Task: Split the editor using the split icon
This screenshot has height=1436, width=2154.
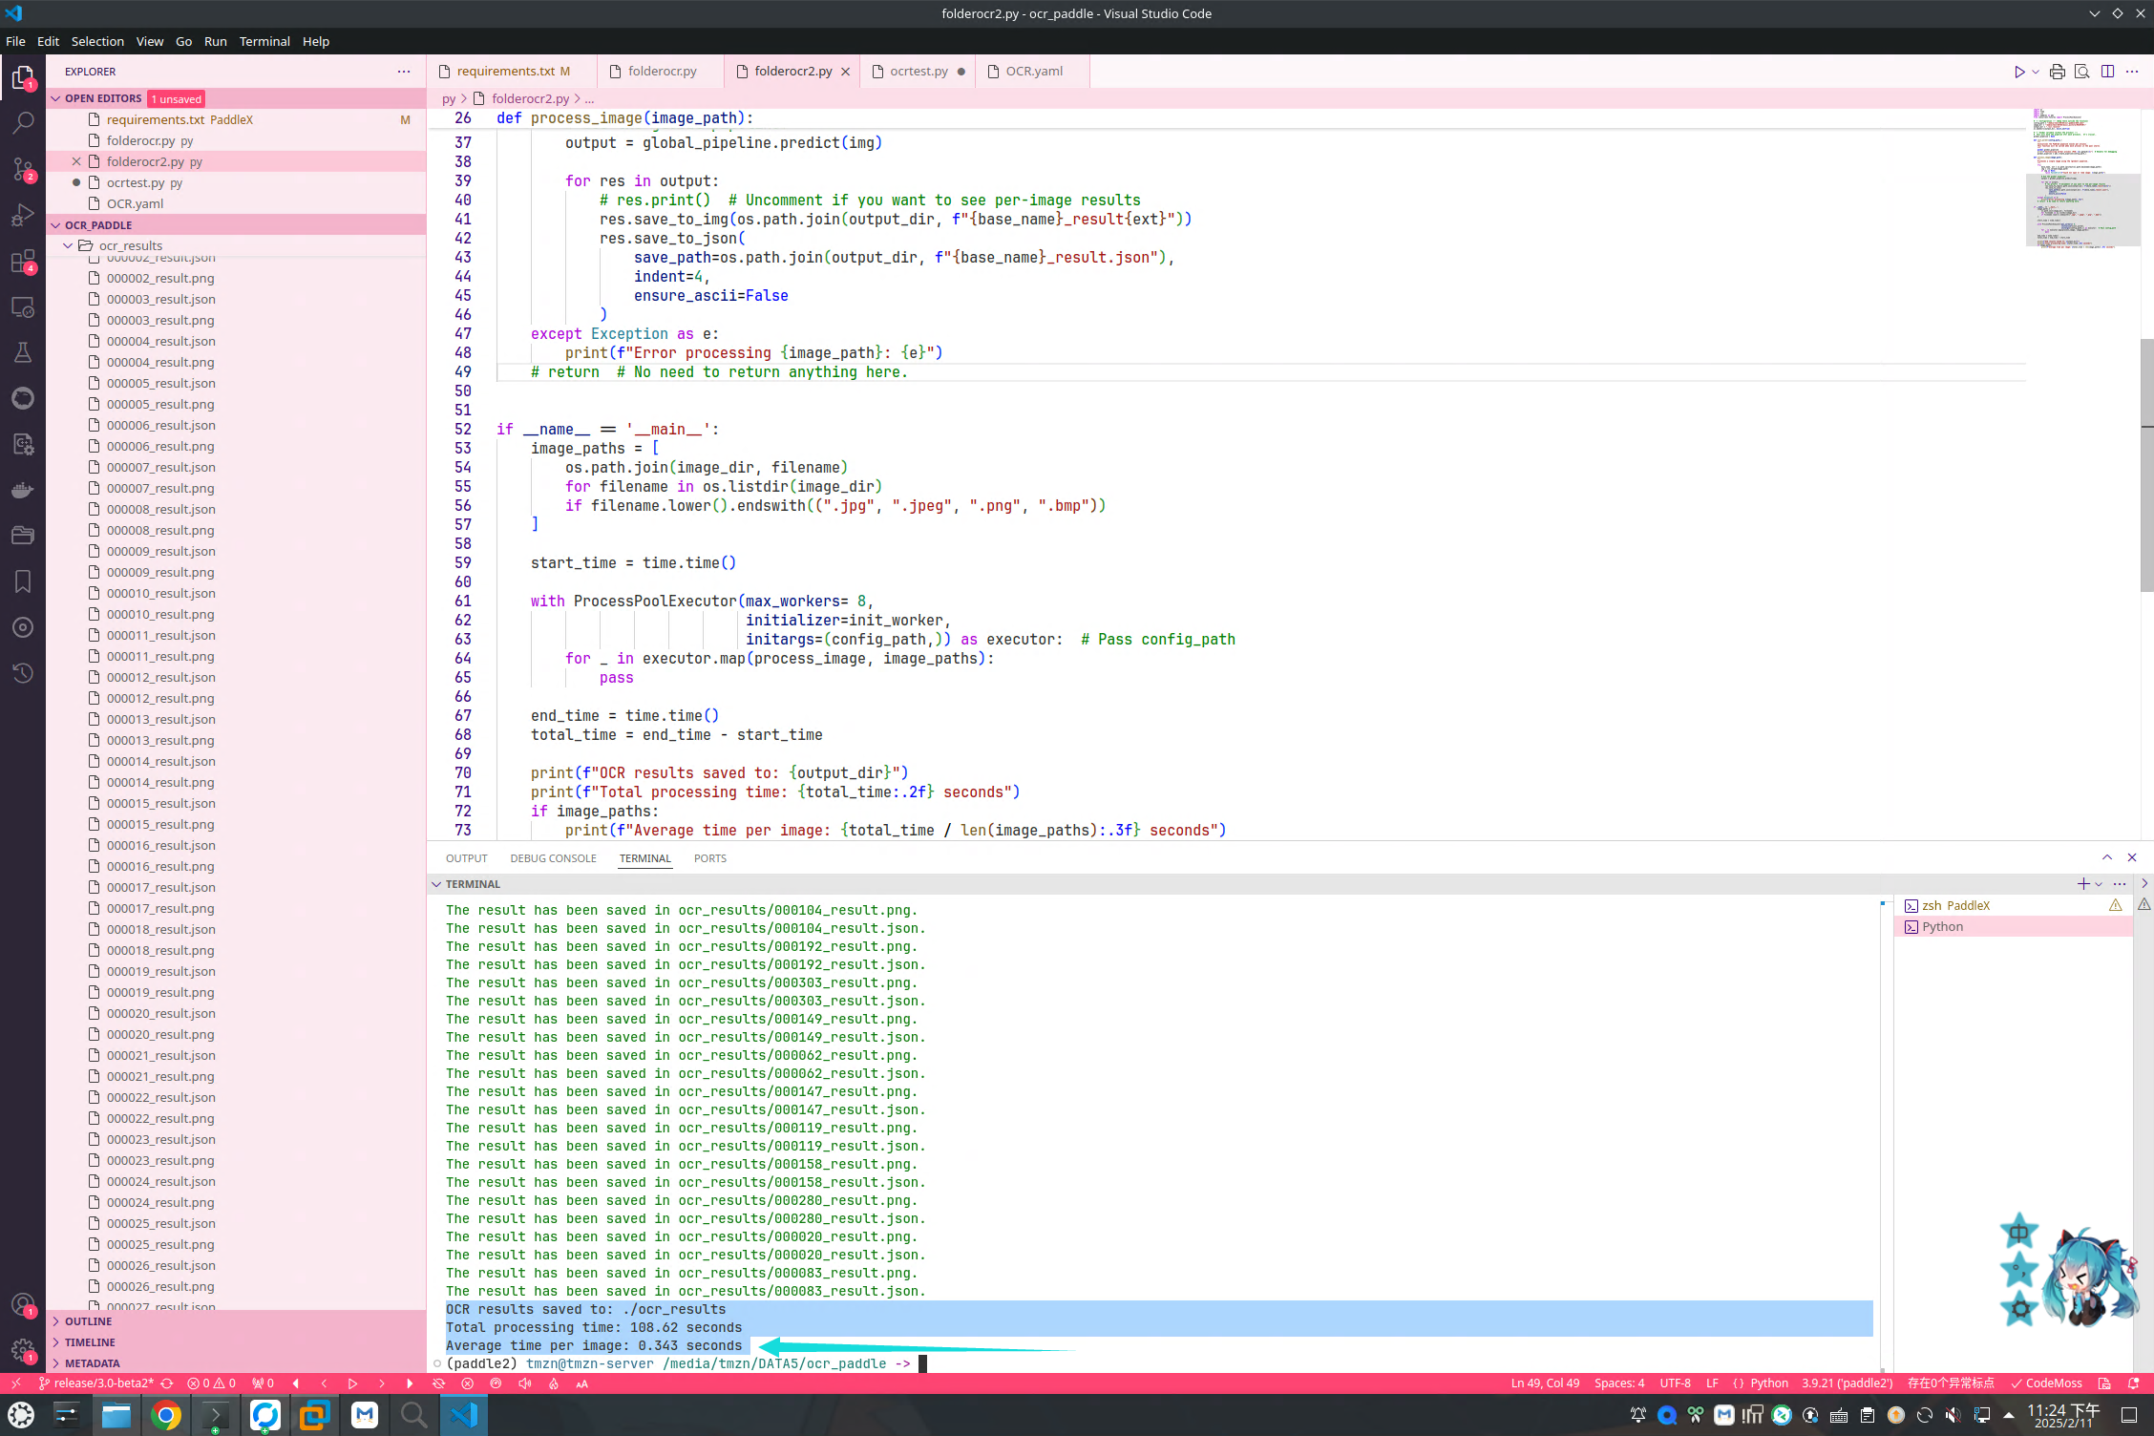Action: click(x=2109, y=71)
